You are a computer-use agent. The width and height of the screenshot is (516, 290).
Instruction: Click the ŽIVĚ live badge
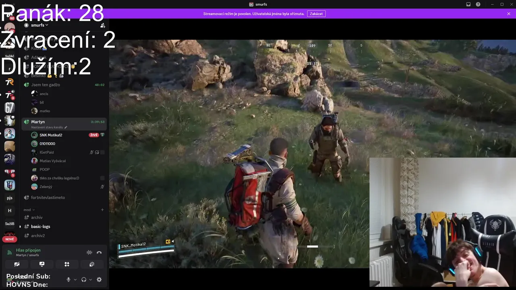(x=94, y=135)
